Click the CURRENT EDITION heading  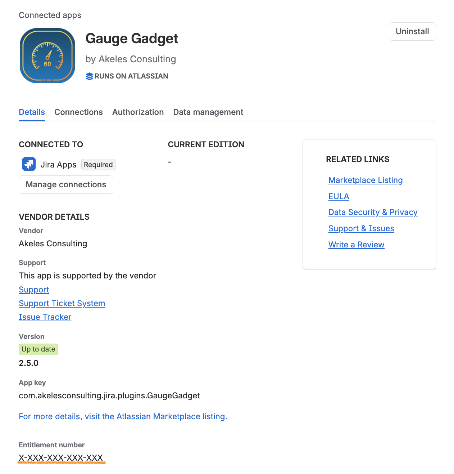click(x=206, y=144)
